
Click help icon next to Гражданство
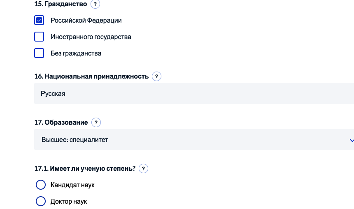(95, 4)
